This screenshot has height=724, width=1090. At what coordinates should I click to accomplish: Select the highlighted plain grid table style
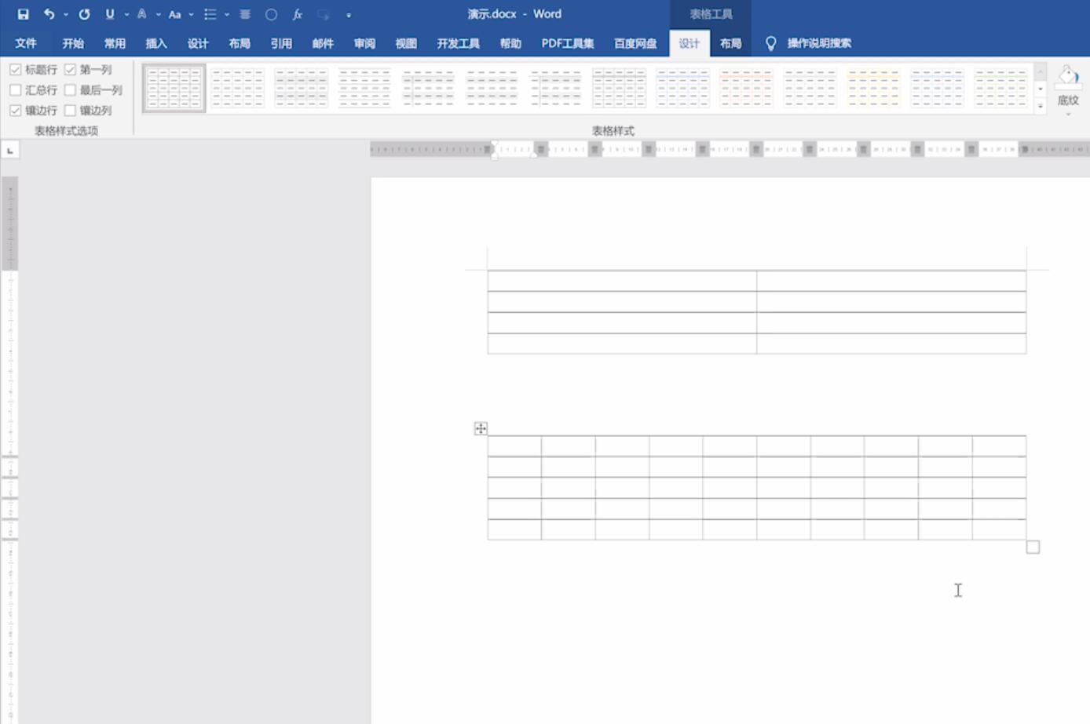pyautogui.click(x=174, y=88)
